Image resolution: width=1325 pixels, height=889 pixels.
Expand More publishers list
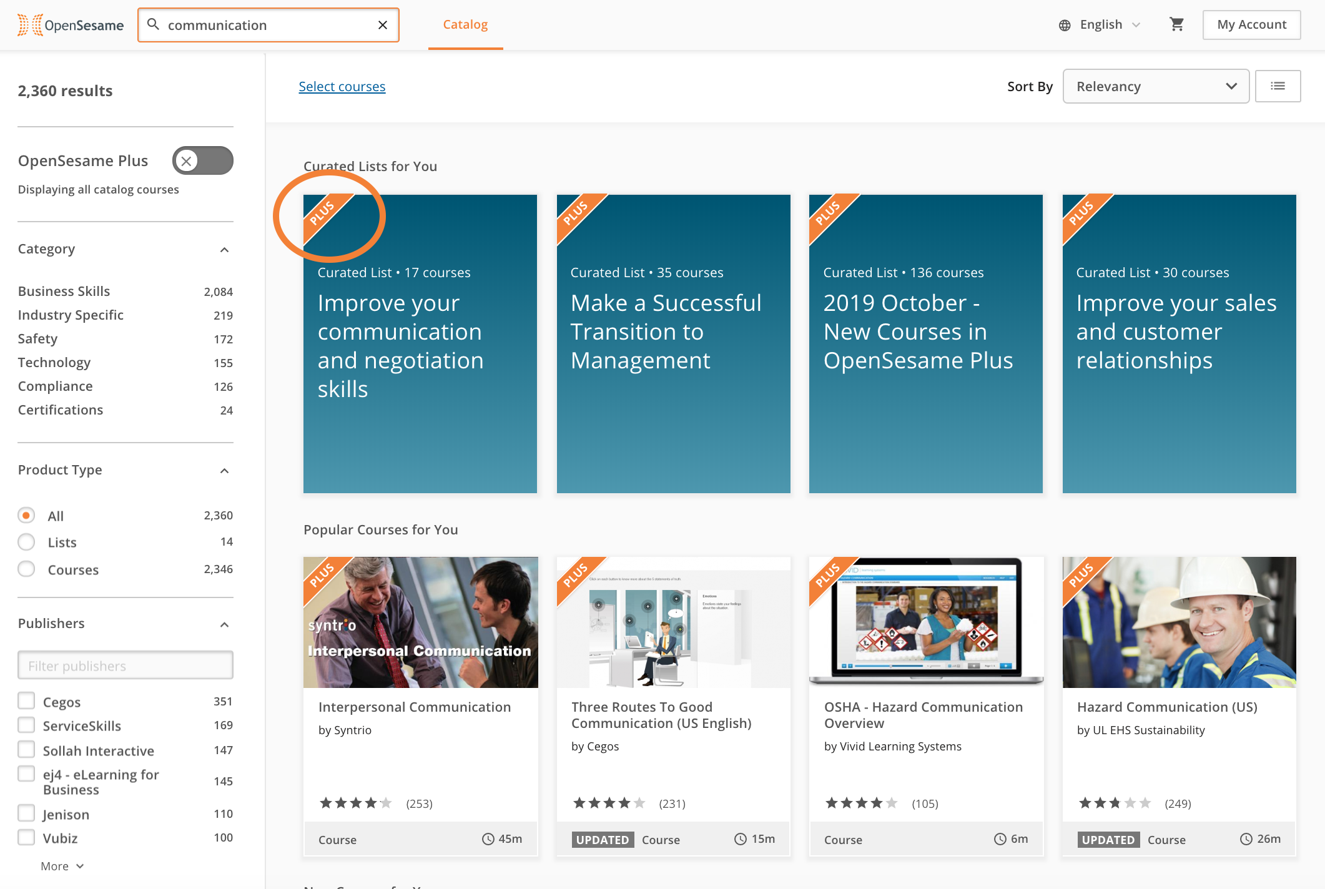tap(62, 866)
